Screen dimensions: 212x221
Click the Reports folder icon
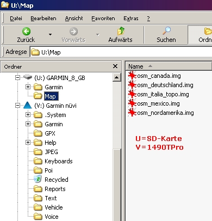tap(38, 189)
